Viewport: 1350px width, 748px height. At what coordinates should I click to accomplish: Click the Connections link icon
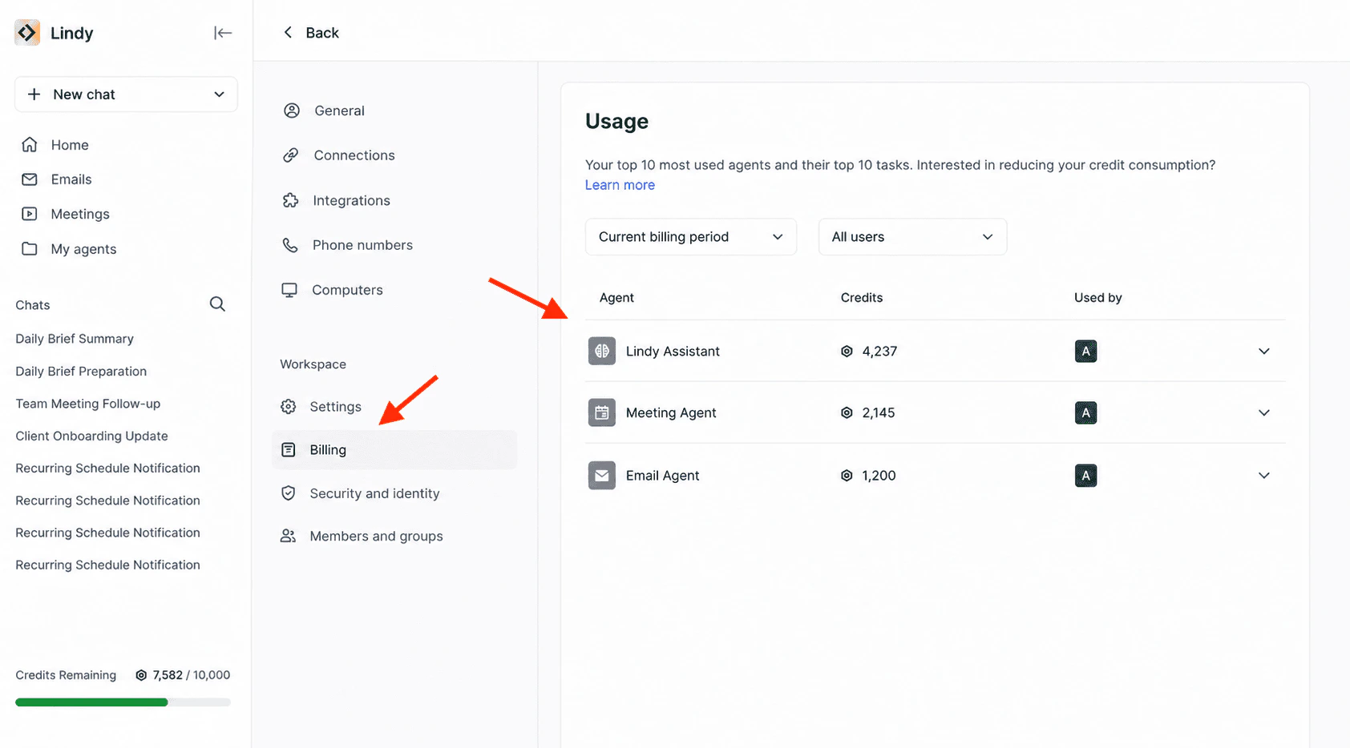pos(291,155)
